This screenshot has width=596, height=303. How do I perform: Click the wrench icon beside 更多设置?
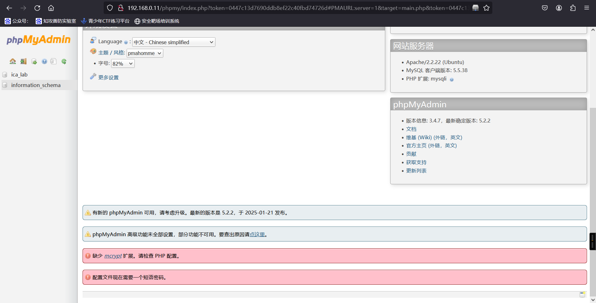93,76
